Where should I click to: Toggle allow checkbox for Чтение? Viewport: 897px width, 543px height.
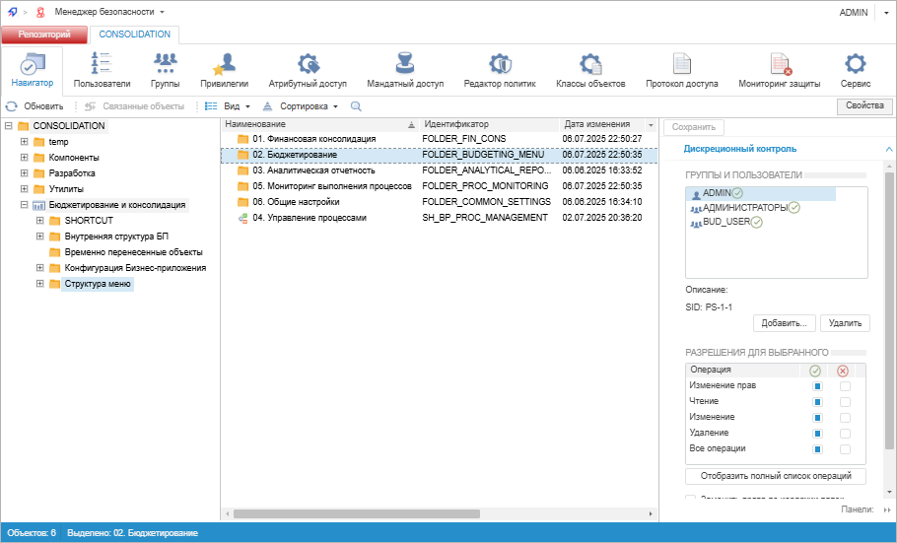pos(817,402)
